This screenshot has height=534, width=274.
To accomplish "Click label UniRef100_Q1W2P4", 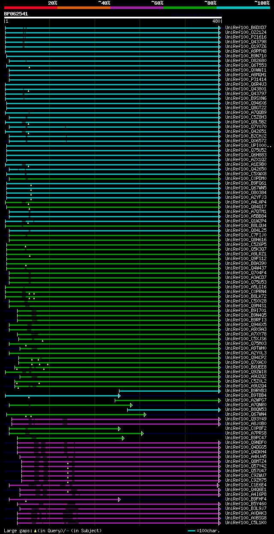I will tap(247, 221).
